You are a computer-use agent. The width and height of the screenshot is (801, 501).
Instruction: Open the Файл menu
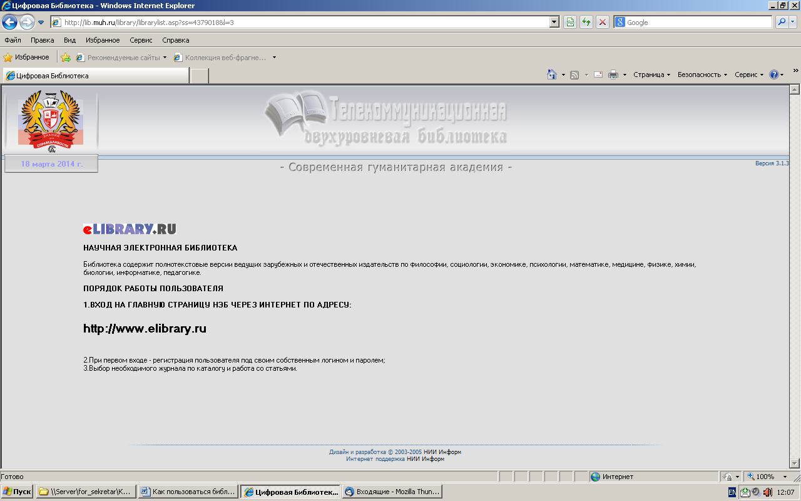[13, 40]
